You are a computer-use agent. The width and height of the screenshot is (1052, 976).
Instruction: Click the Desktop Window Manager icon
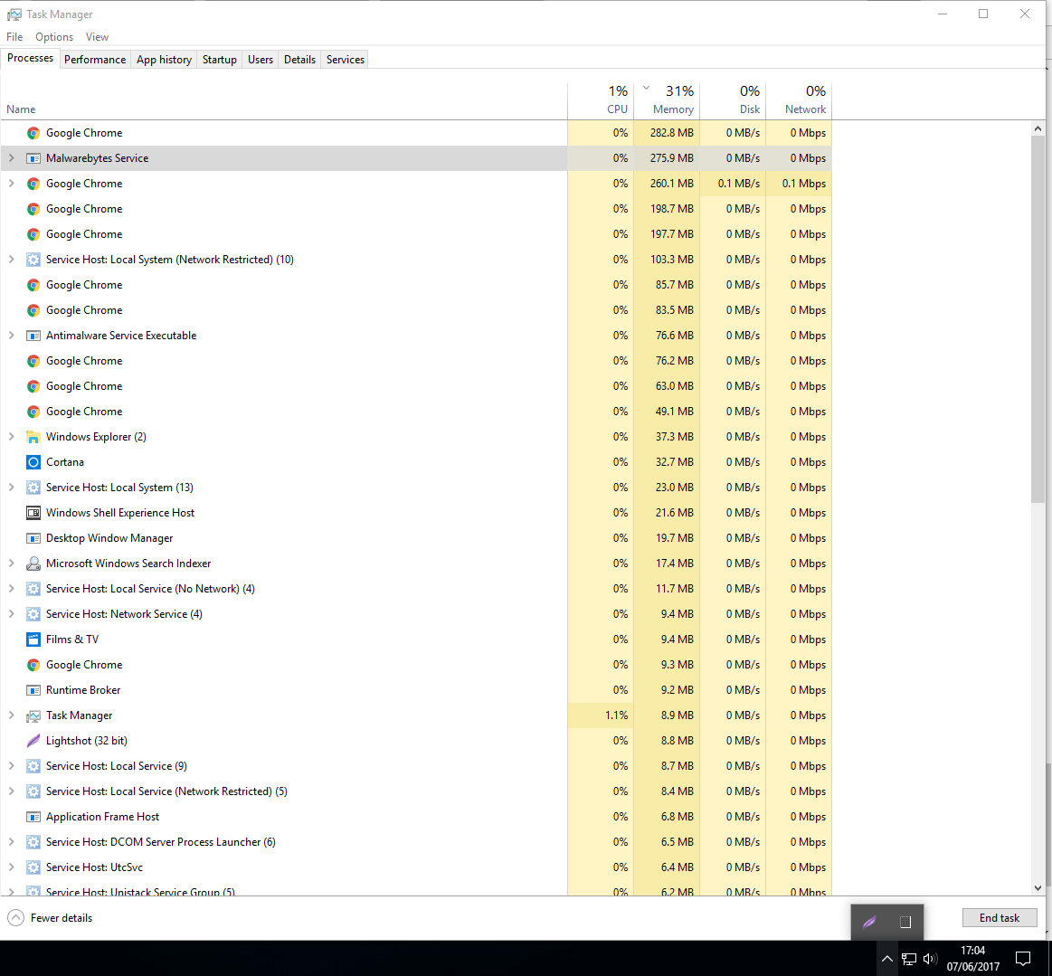(x=33, y=538)
